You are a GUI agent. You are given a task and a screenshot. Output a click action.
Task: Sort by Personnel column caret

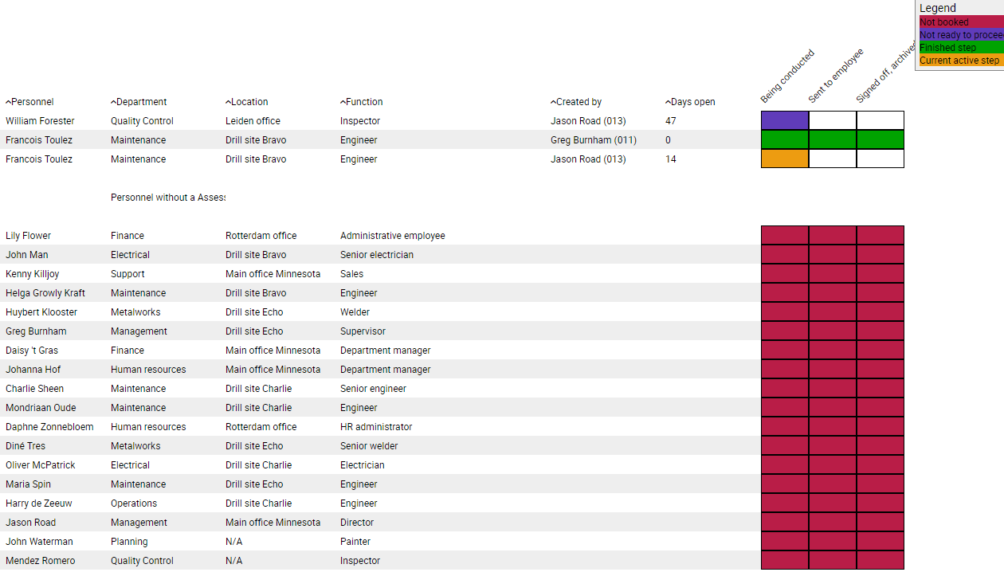click(x=9, y=102)
